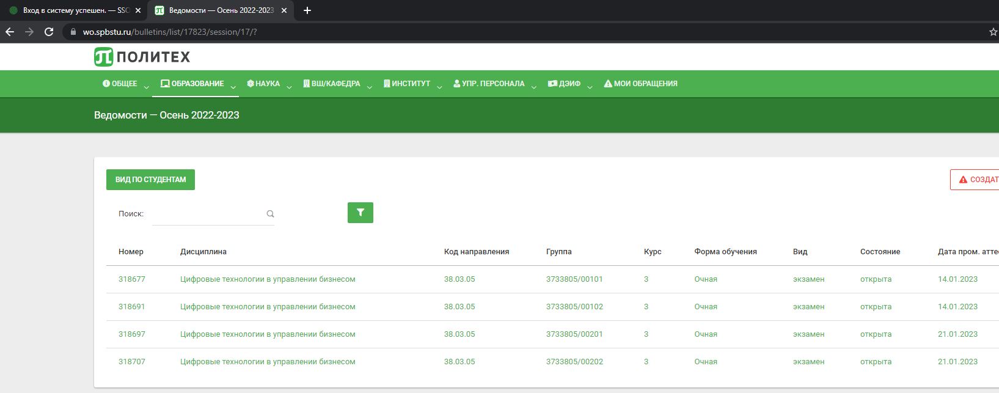Viewport: 999px width, 393px height.
Task: Open a new browser tab
Action: [307, 10]
